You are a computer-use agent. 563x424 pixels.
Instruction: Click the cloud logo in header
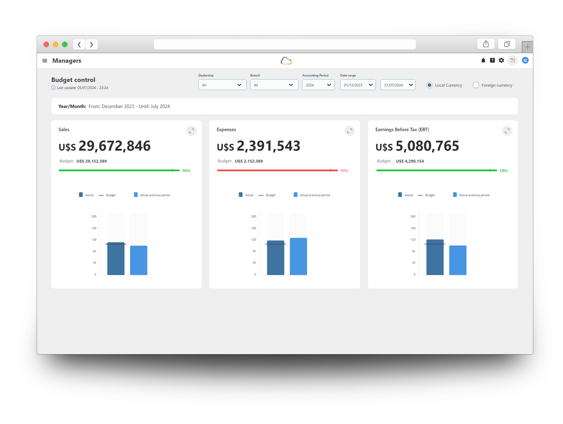286,61
